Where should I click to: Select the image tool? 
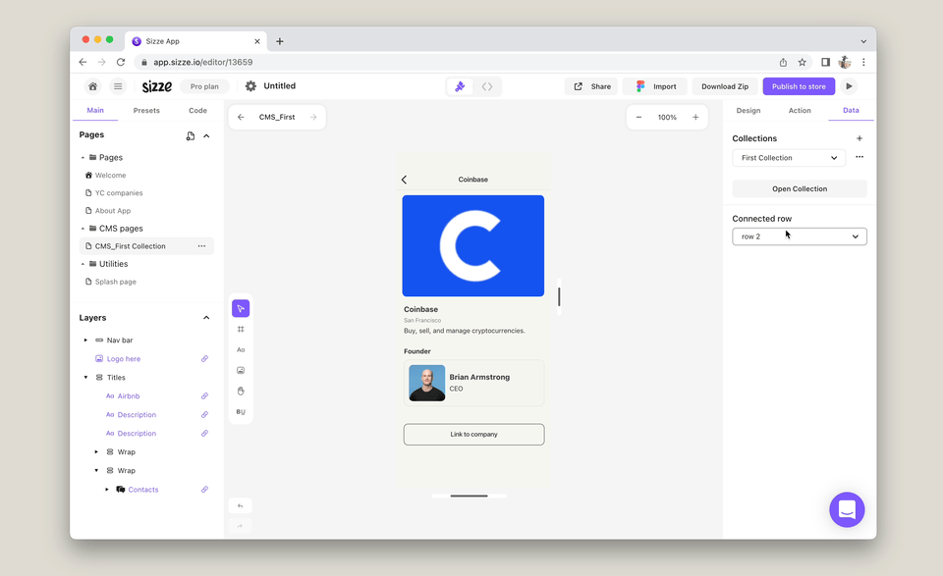point(241,371)
